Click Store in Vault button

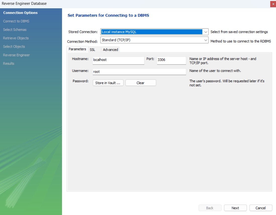[108, 83]
